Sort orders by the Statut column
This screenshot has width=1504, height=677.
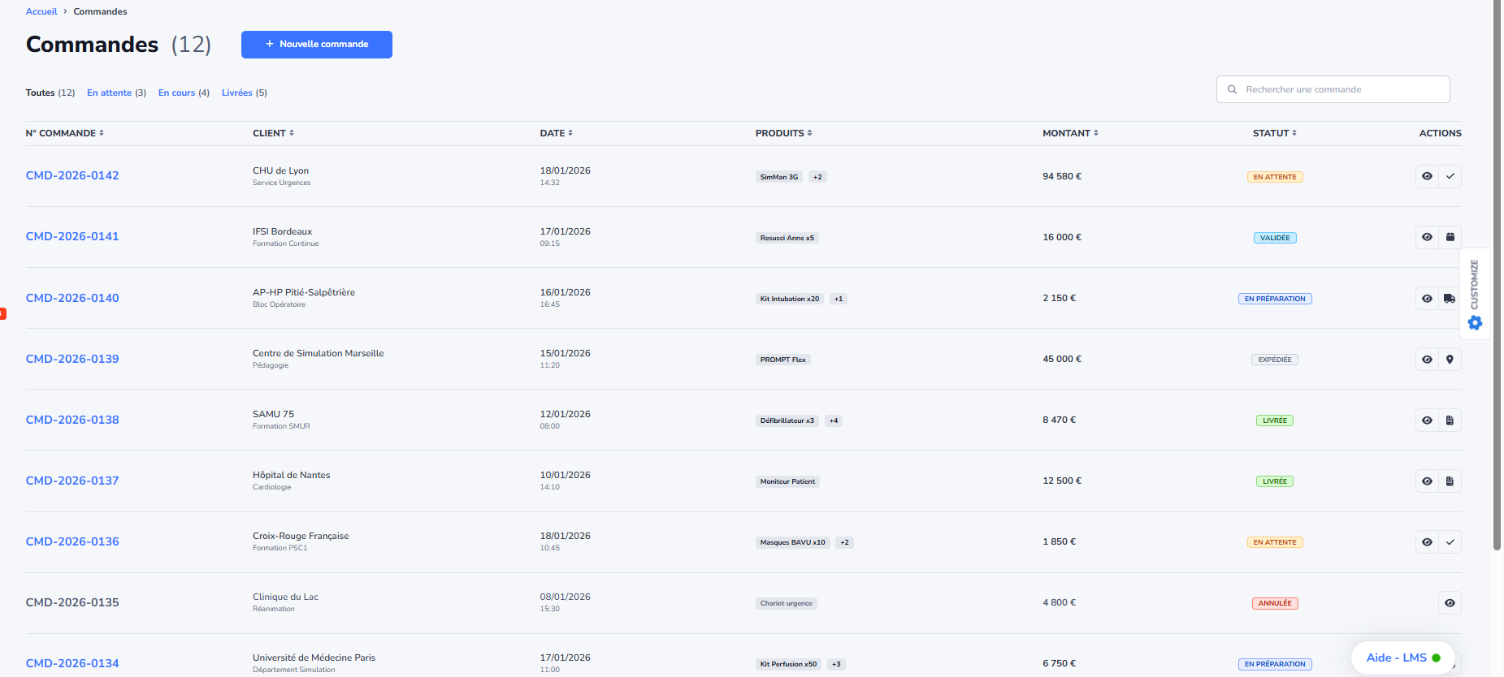1274,133
